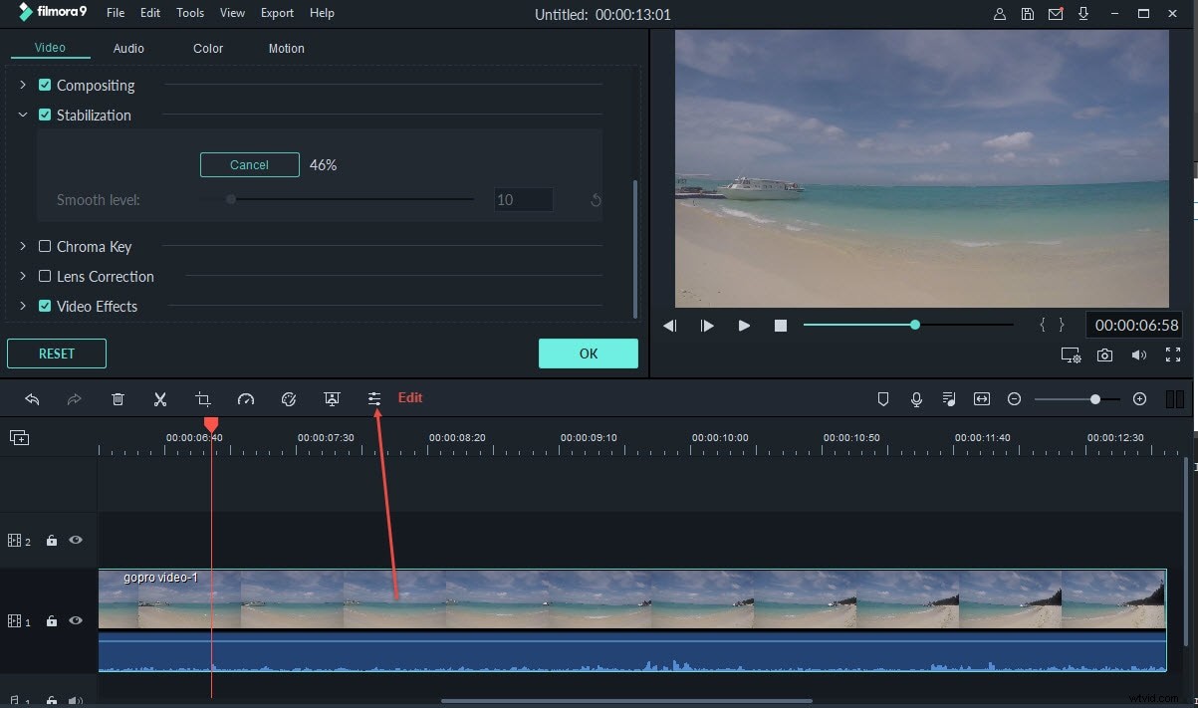
Task: Split the clip with the scissors tool
Action: (160, 398)
